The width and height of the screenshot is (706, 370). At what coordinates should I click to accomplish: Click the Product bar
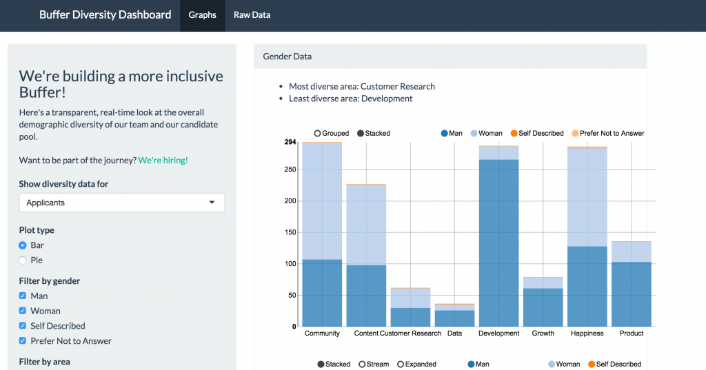pyautogui.click(x=631, y=284)
